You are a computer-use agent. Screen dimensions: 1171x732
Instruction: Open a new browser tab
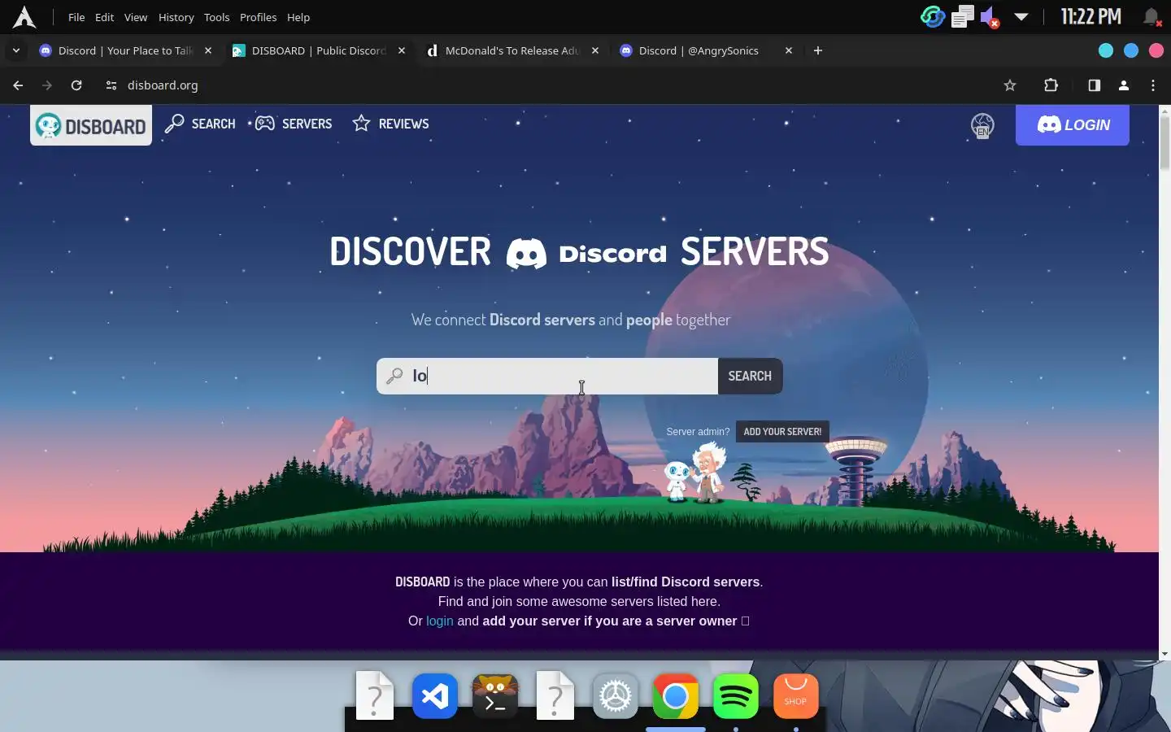click(x=818, y=50)
